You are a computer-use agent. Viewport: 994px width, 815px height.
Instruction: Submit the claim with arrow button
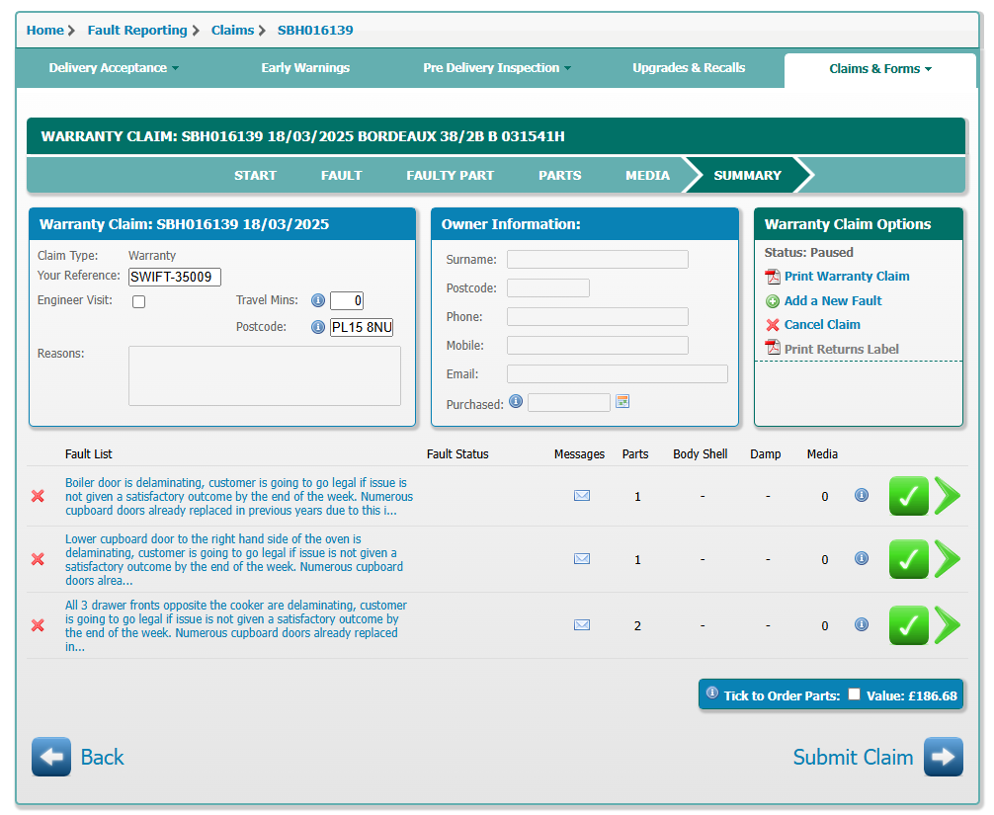(943, 757)
